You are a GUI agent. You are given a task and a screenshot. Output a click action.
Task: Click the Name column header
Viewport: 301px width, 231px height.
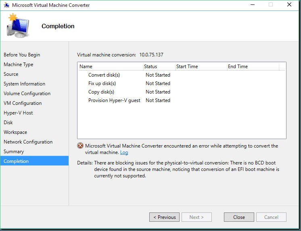click(x=111, y=67)
